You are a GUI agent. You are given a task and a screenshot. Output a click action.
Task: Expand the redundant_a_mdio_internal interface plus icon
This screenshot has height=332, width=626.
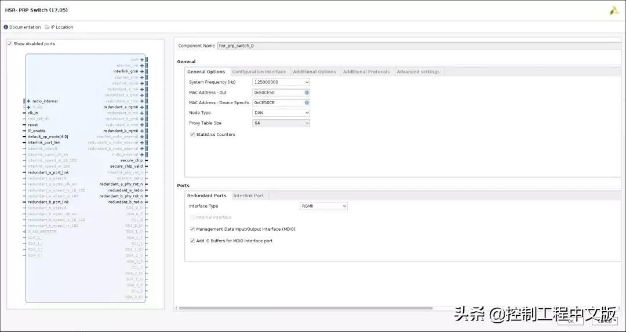click(142, 143)
